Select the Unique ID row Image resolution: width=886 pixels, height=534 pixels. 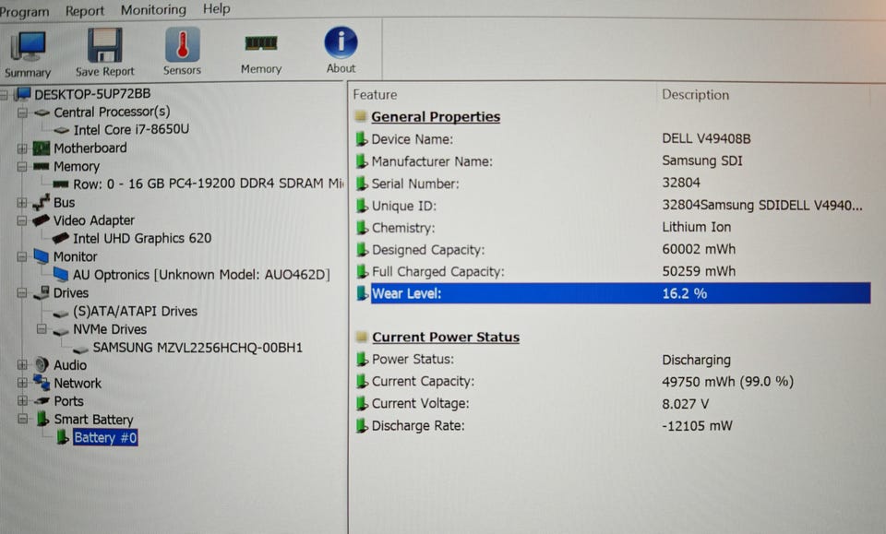(613, 206)
